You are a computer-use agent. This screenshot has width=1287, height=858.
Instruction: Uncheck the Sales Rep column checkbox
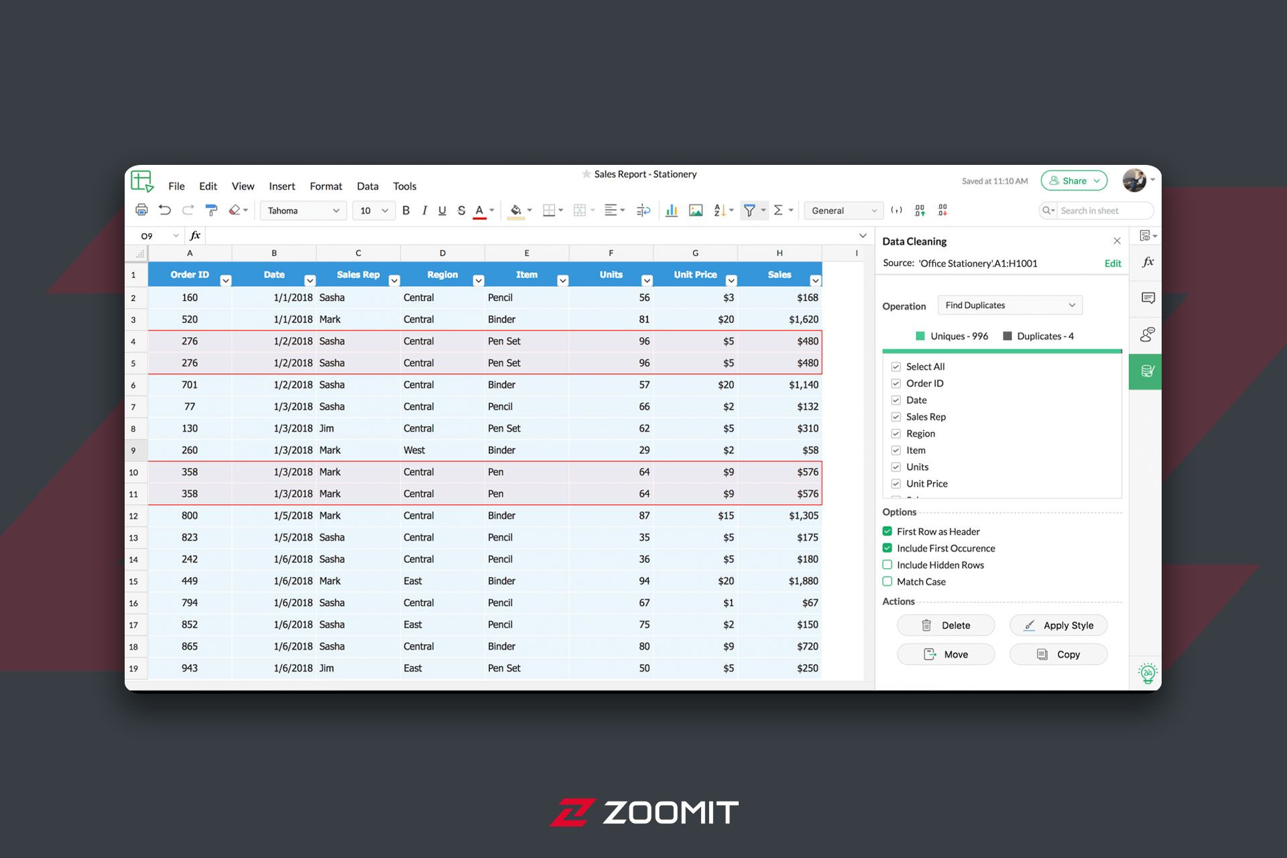click(896, 417)
